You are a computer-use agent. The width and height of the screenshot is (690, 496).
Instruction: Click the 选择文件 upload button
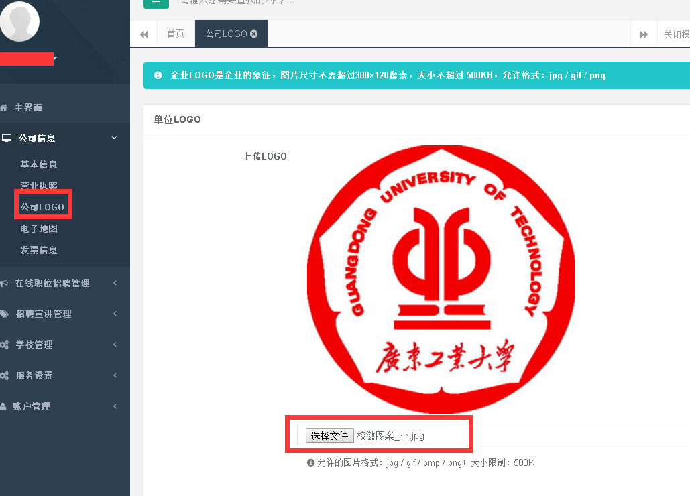[x=329, y=436]
